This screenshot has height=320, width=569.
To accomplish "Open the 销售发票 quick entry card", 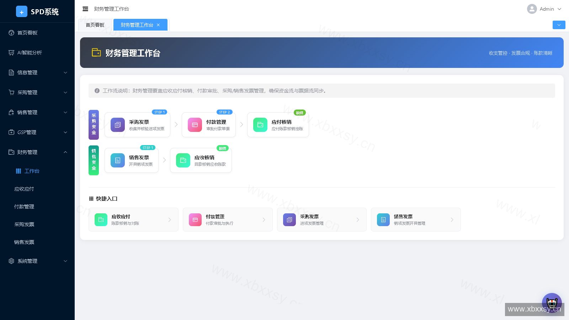I will [416, 220].
